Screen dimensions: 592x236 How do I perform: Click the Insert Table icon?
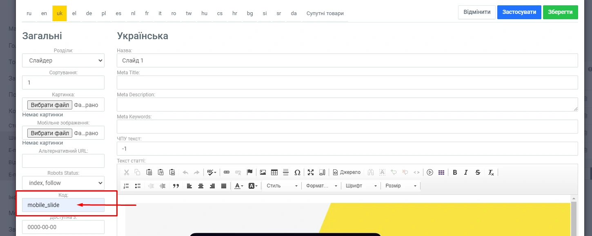point(274,172)
